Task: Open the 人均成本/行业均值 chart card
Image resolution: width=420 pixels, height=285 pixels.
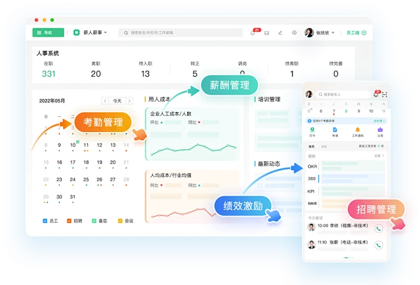Action: click(x=191, y=196)
